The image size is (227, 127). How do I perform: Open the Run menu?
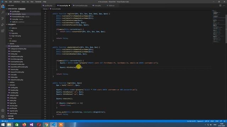click(x=32, y=2)
